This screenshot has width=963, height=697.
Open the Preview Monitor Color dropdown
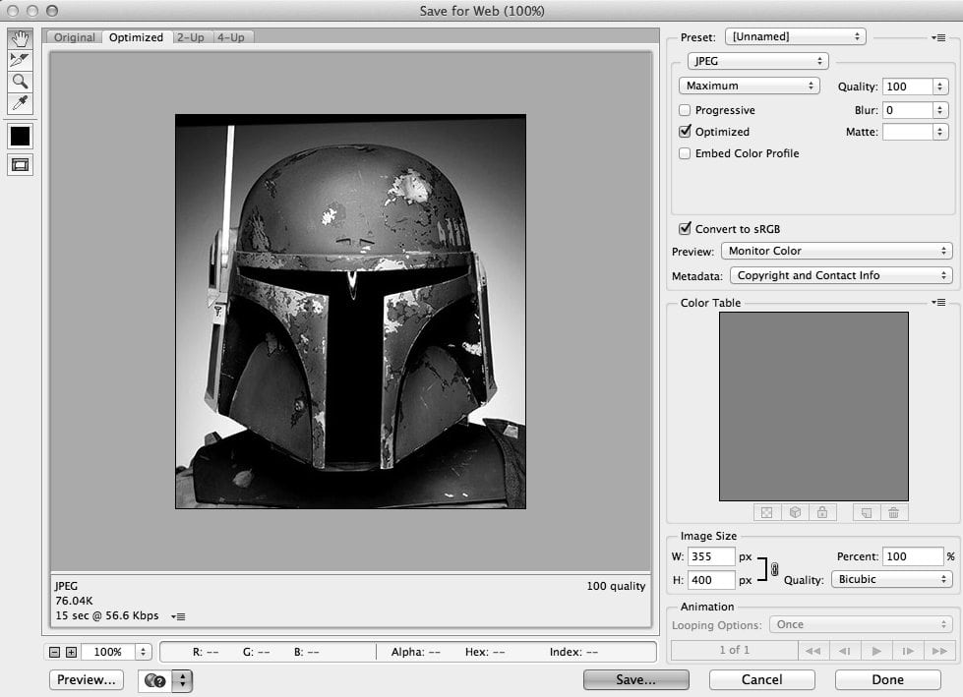click(x=837, y=251)
